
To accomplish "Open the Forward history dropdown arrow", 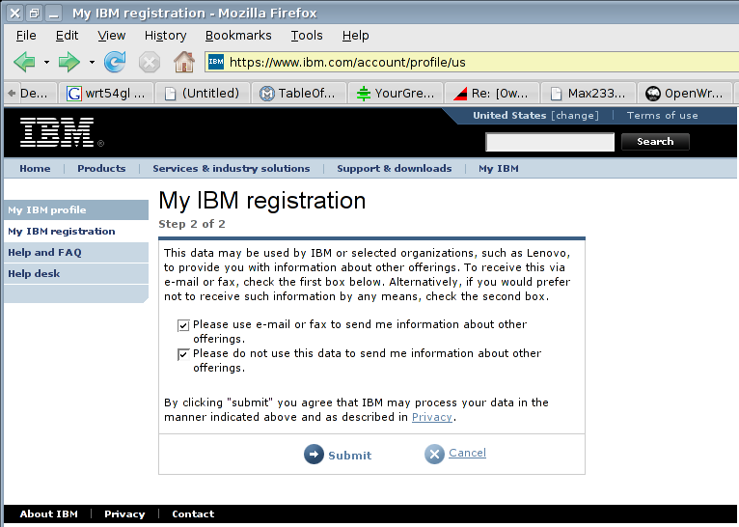I will 92,62.
